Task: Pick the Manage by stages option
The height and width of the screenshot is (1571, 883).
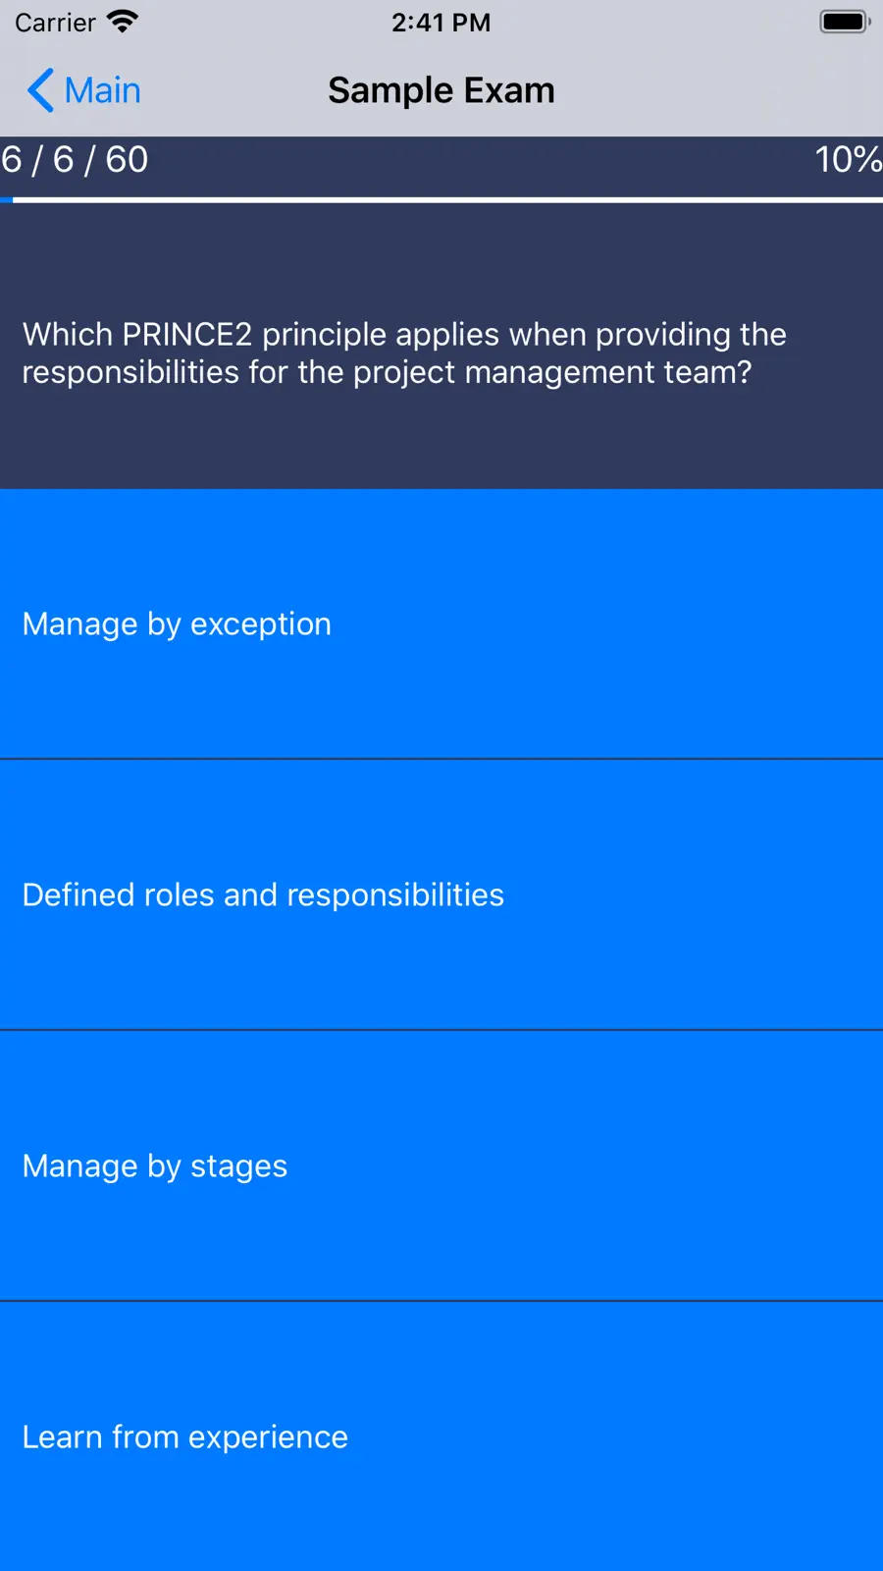Action: click(441, 1165)
